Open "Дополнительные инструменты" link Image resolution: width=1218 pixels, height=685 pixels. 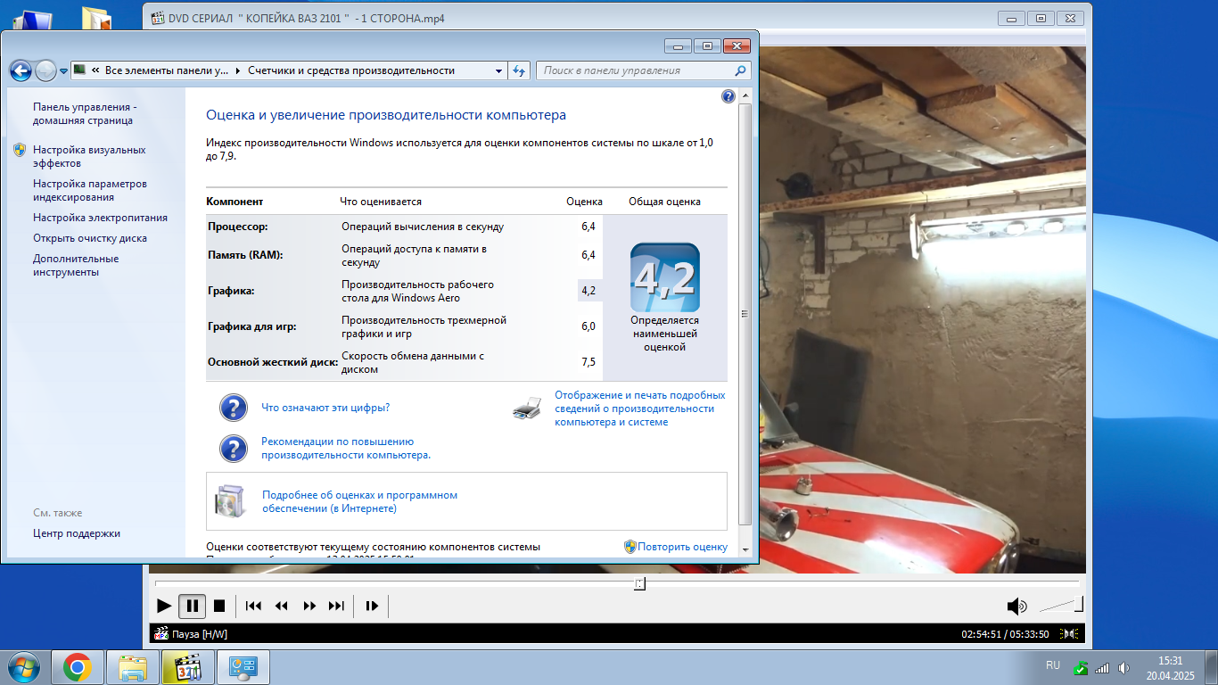(76, 266)
